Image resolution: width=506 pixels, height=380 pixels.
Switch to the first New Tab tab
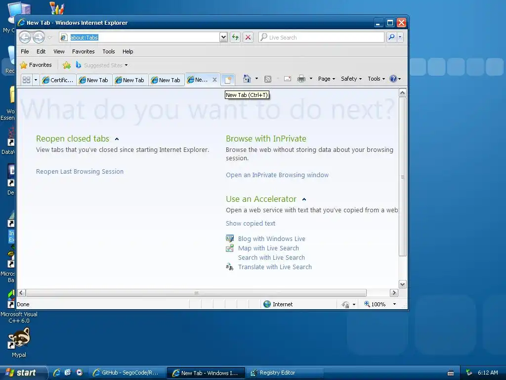(x=94, y=80)
